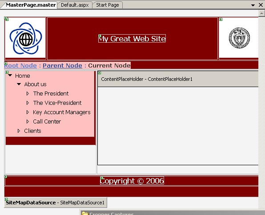The height and width of the screenshot is (215, 265).
Task: Open the active files dropdown arrow
Action: [x=253, y=5]
